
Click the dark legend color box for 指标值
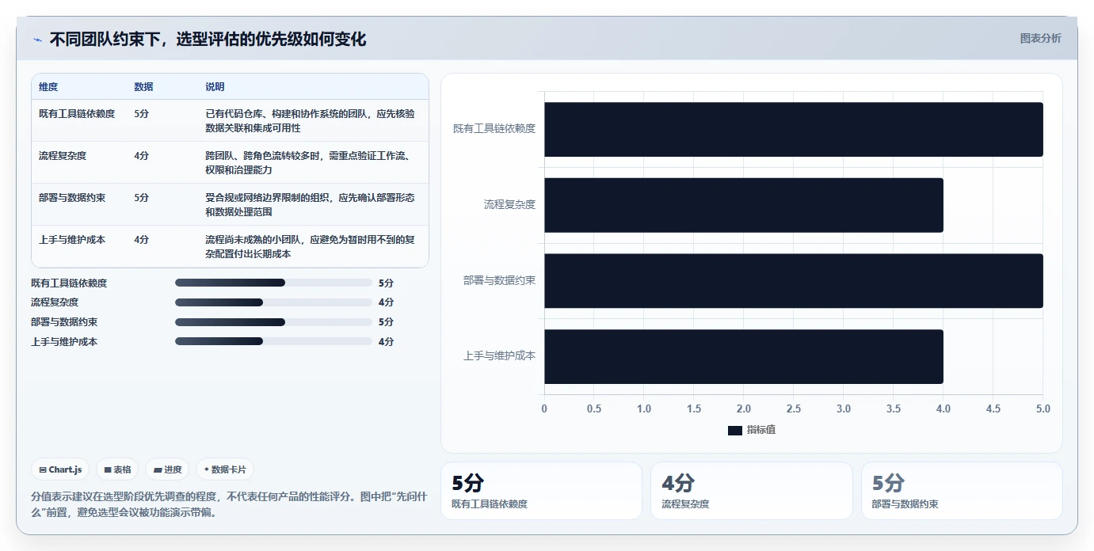pyautogui.click(x=734, y=430)
